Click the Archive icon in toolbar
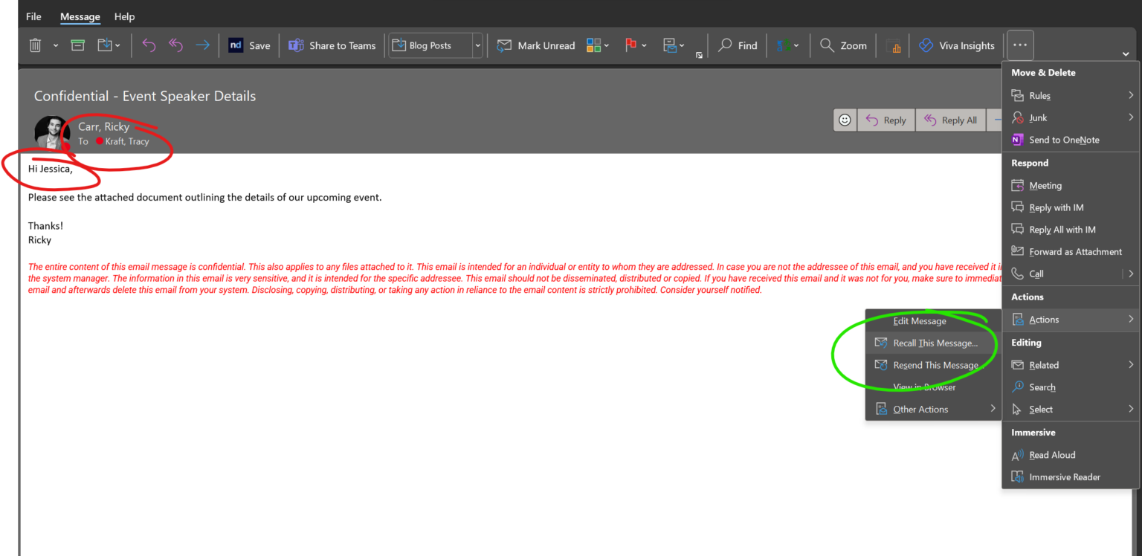The width and height of the screenshot is (1142, 556). coord(77,45)
